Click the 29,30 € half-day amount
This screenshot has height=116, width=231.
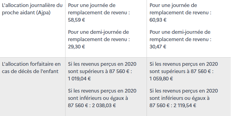click(76, 47)
